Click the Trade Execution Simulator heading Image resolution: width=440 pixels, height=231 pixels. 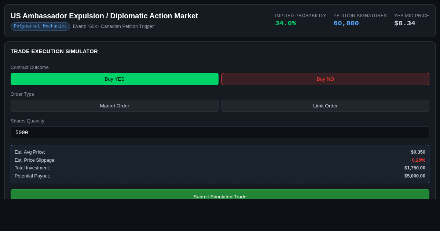[54, 51]
